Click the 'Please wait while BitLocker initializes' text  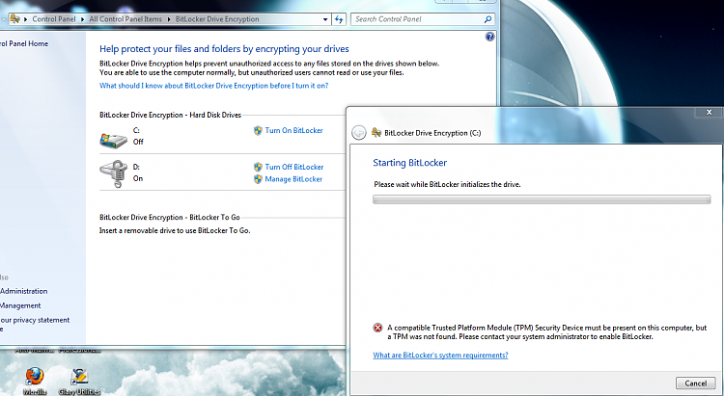pyautogui.click(x=447, y=184)
